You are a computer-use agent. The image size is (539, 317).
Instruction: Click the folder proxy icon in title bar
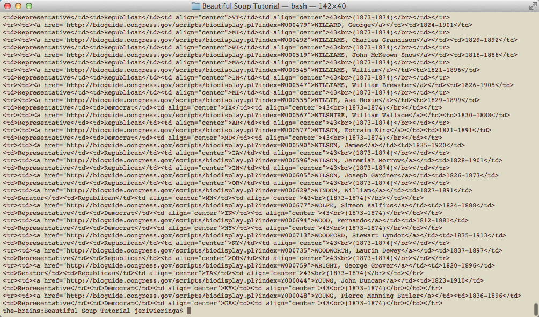195,6
